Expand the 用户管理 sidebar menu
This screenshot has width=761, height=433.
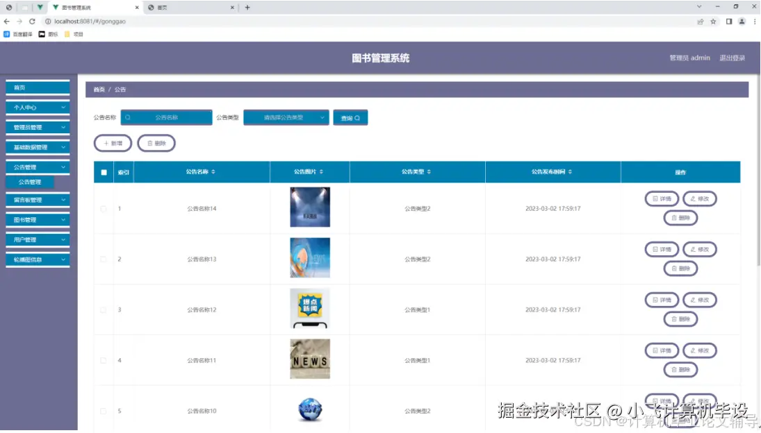(38, 240)
